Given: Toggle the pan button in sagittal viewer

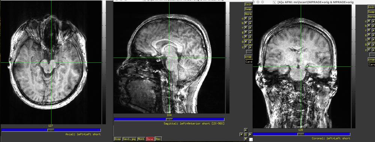Looking at the screenshot, I should tap(249, 52).
